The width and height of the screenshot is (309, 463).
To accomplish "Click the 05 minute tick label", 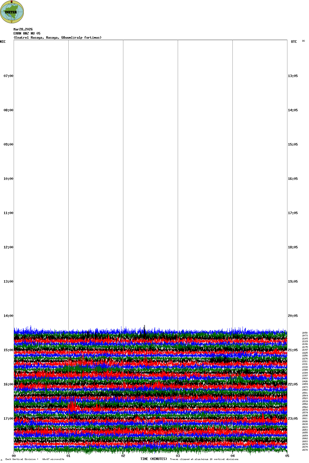I will 287,456.
